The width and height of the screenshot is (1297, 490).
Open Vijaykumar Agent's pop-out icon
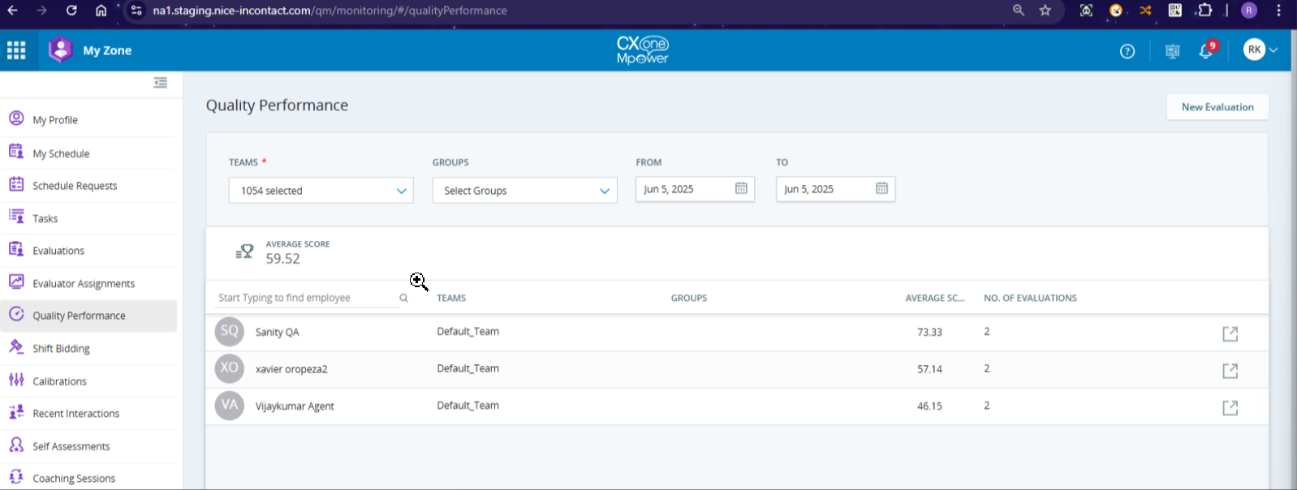point(1230,407)
